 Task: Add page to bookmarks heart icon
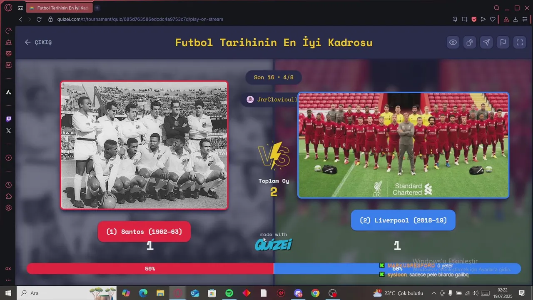pyautogui.click(x=493, y=19)
